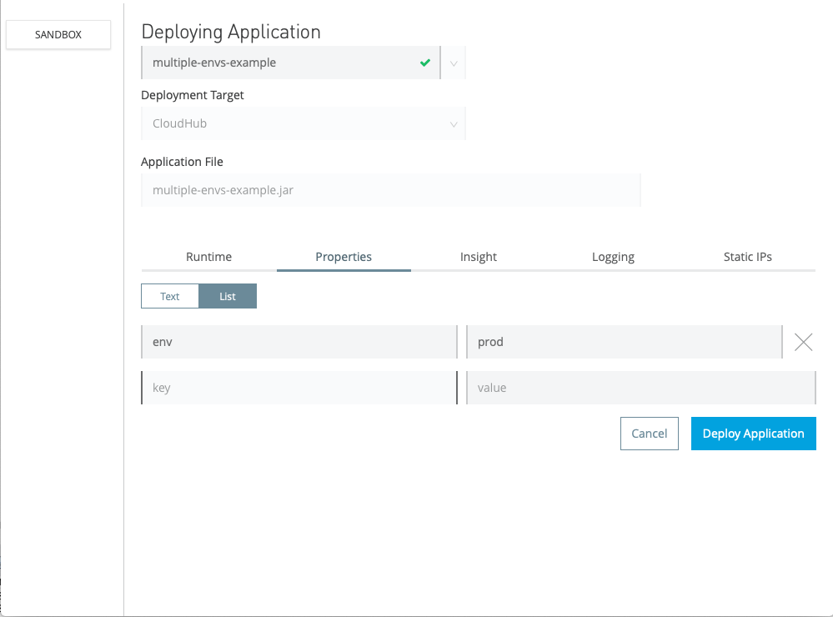The image size is (833, 617).
Task: Click the env property key field
Action: (x=299, y=342)
